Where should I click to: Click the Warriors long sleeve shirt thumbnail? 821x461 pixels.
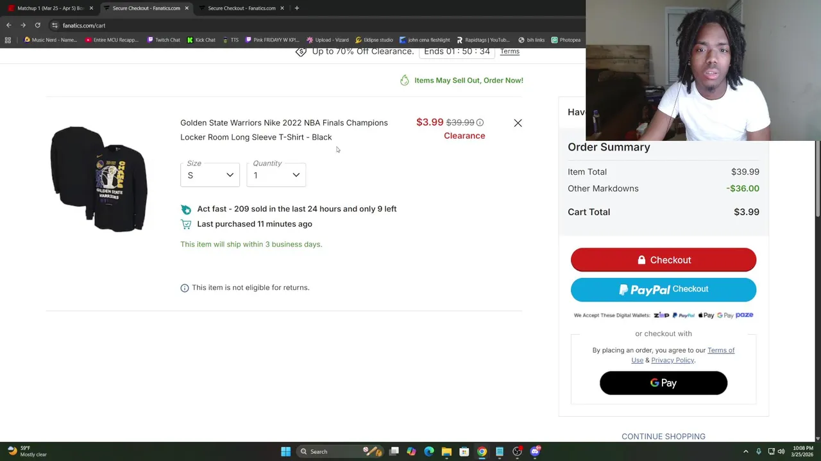(x=99, y=179)
